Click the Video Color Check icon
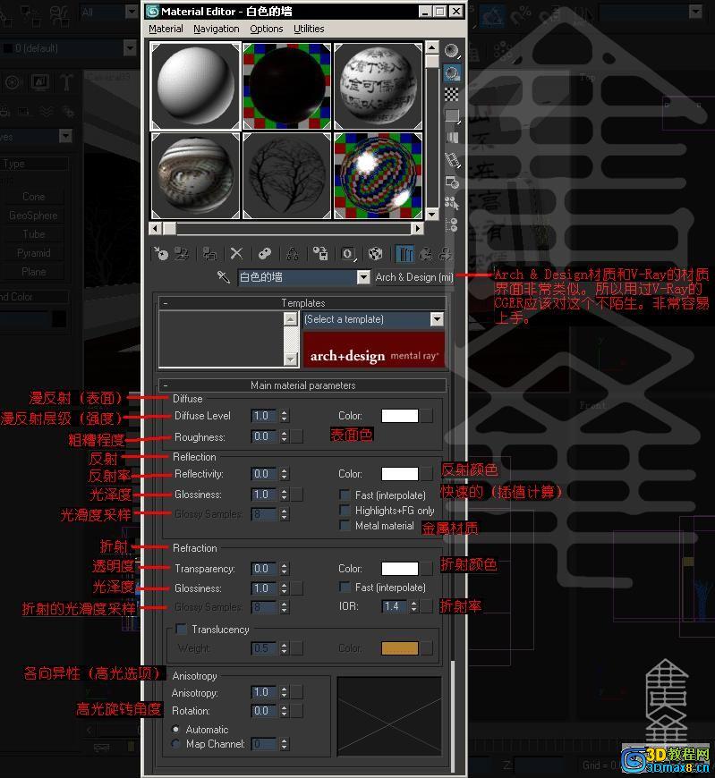Screen dimensions: 715x778 (452, 138)
